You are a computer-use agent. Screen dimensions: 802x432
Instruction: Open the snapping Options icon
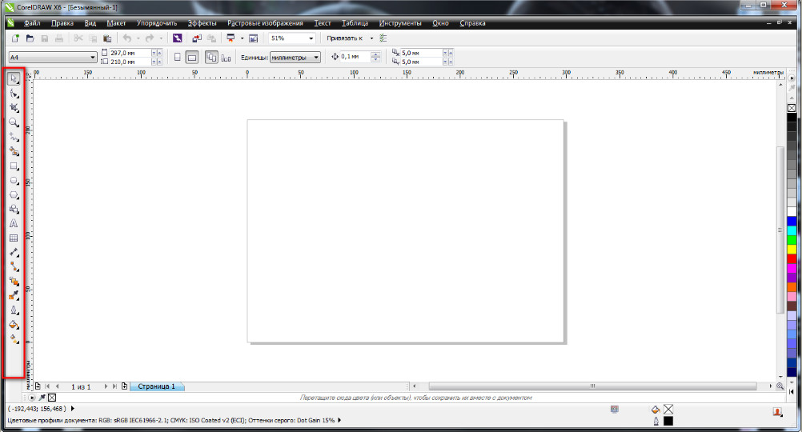click(383, 38)
